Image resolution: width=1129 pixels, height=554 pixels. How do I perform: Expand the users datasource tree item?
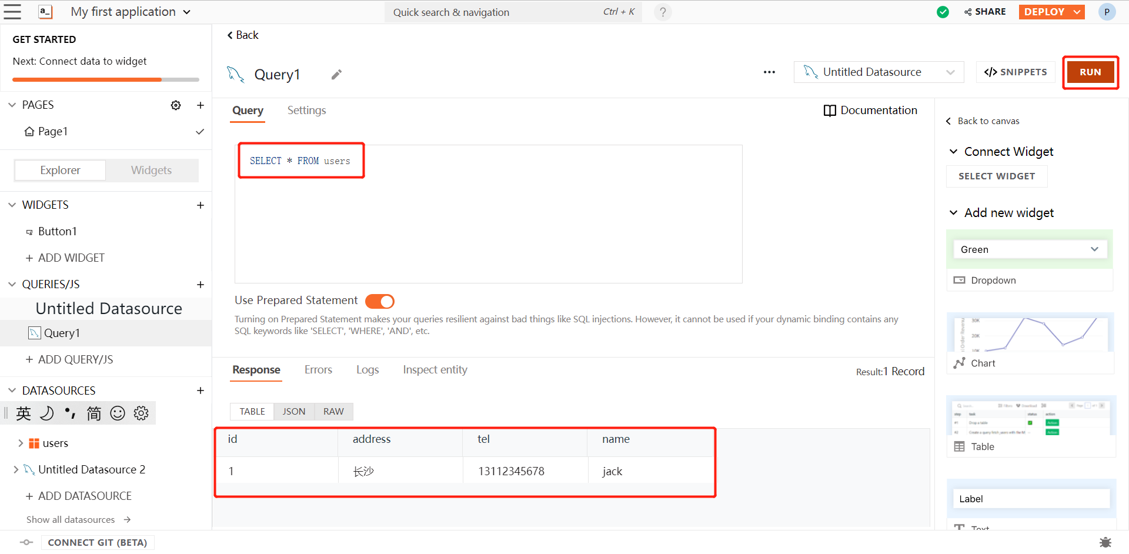pos(21,443)
